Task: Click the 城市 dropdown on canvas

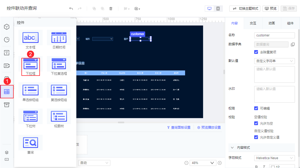Action: (103, 39)
